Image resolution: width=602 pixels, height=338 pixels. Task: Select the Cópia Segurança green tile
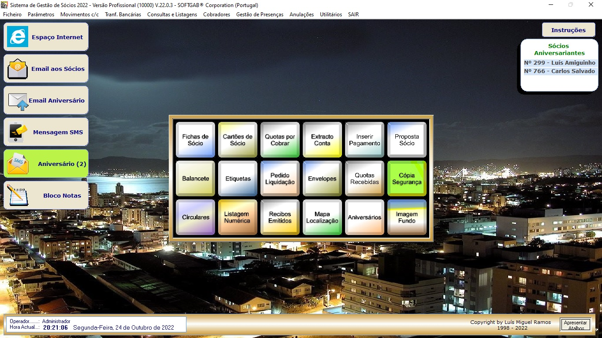[x=407, y=179]
